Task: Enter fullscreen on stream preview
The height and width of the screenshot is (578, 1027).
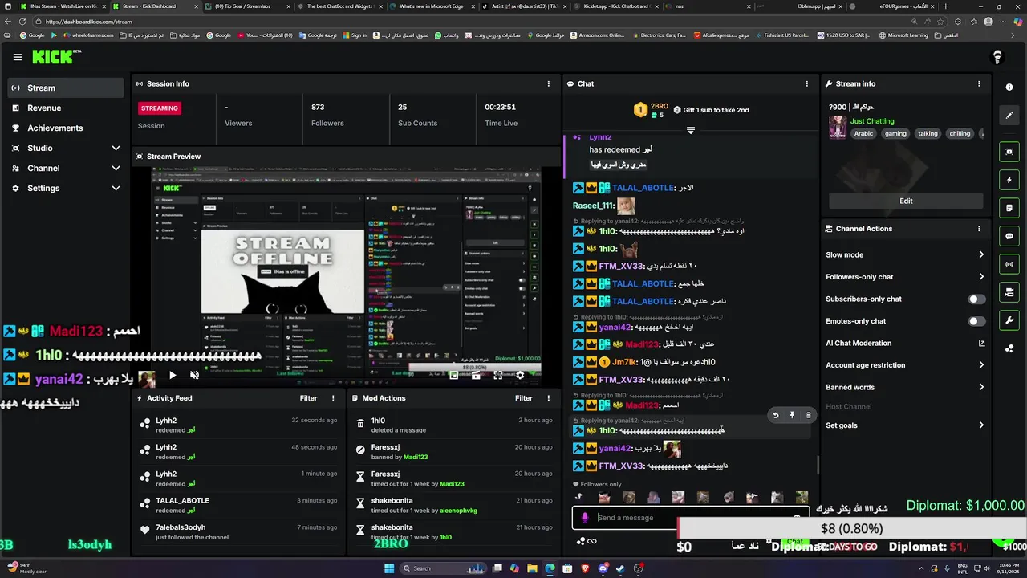Action: (498, 375)
